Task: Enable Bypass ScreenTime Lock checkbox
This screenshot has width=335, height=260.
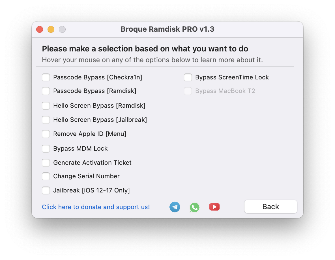Action: [x=188, y=77]
